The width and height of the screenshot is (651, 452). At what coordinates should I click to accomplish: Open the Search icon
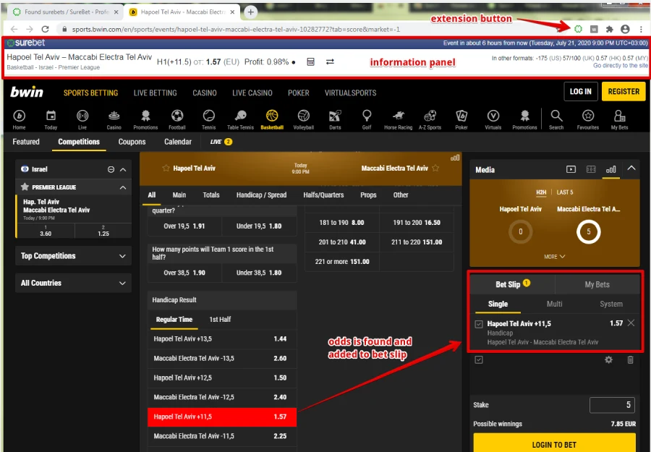pyautogui.click(x=556, y=117)
